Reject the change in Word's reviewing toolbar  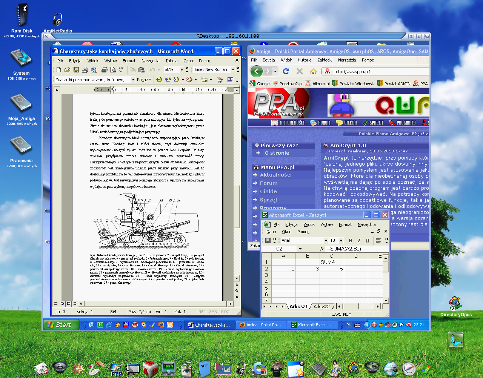pyautogui.click(x=189, y=80)
